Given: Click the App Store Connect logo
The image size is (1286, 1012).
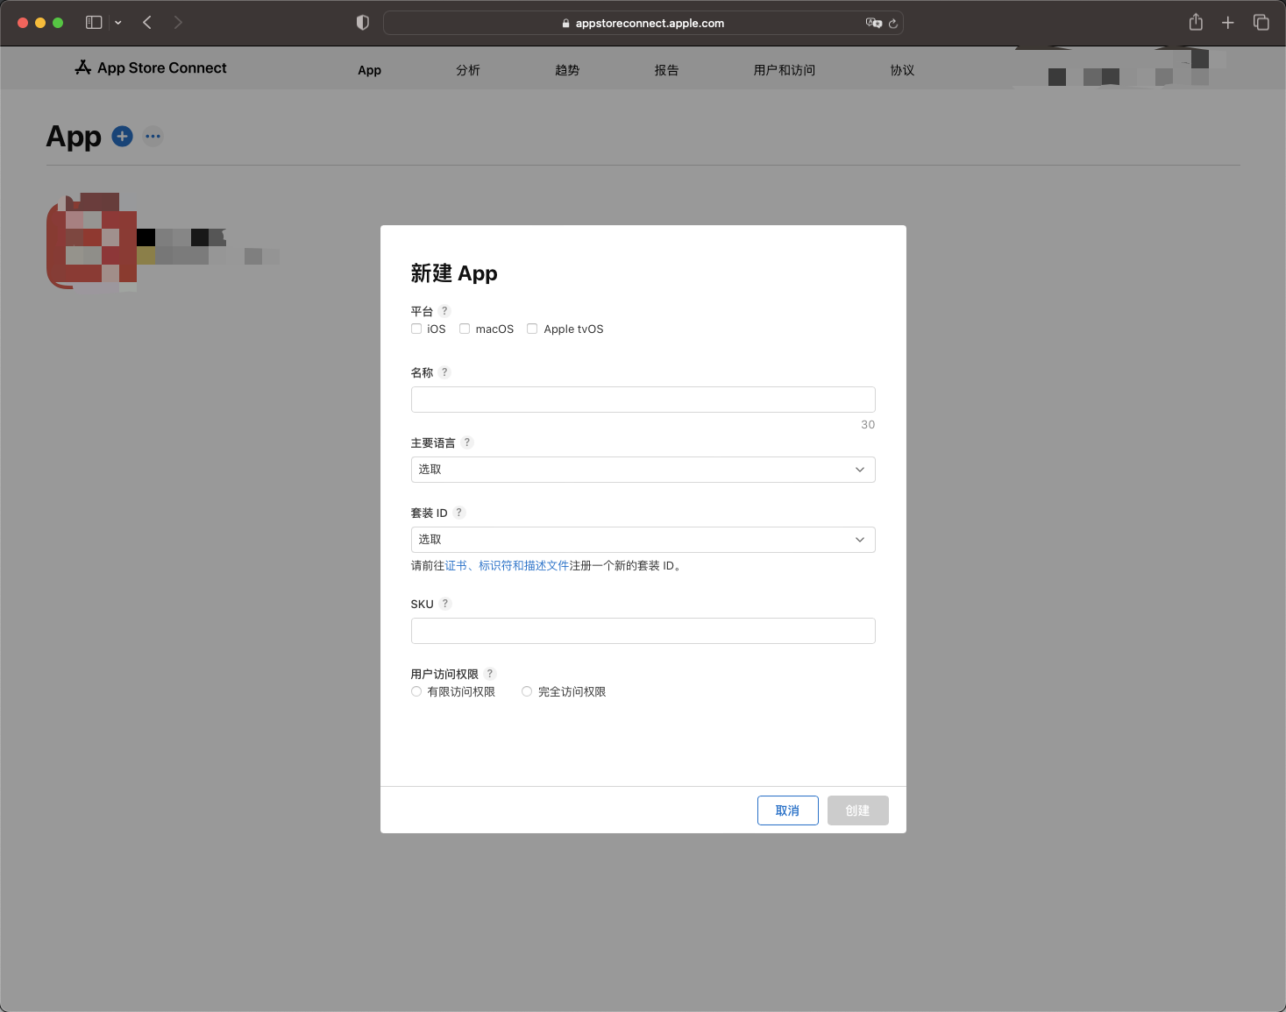Looking at the screenshot, I should [151, 68].
